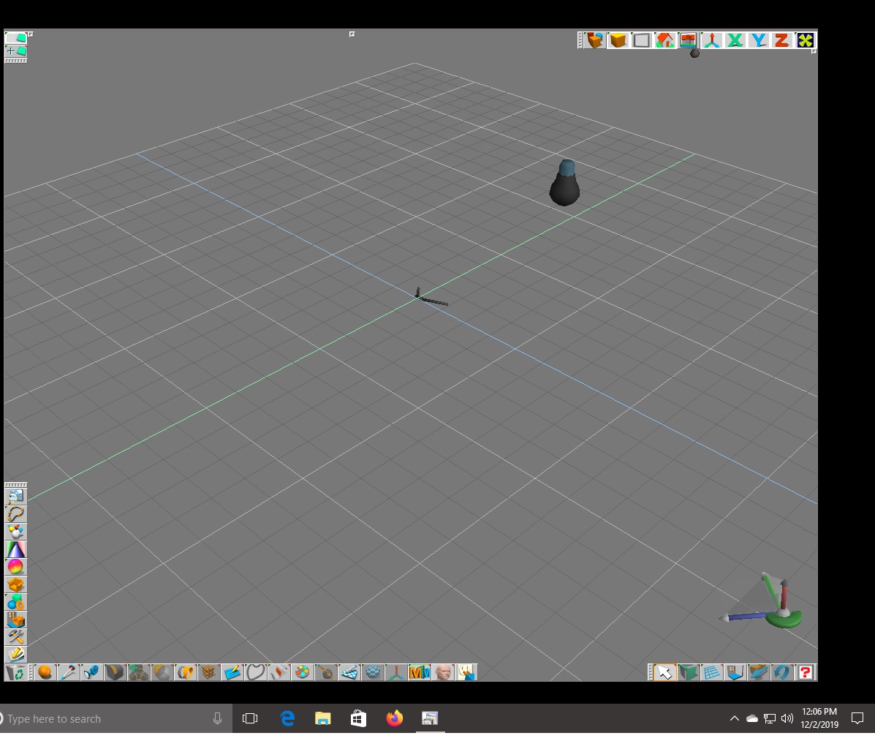
Task: Select the orange ring lathe tool
Action: pyautogui.click(x=185, y=672)
